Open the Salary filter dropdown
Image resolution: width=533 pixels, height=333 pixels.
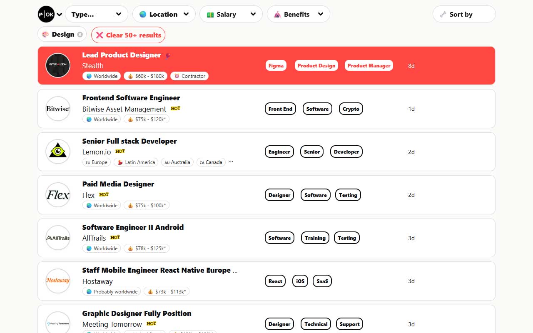[231, 14]
